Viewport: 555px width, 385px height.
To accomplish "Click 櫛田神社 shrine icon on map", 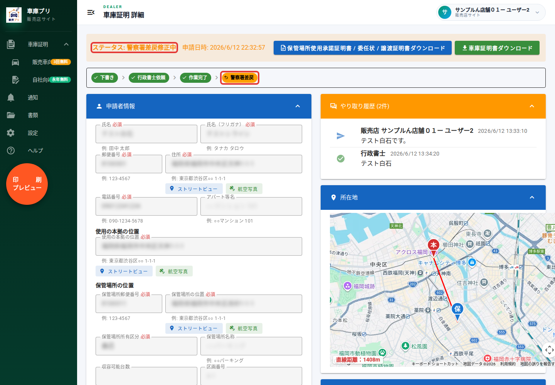I will [469, 244].
